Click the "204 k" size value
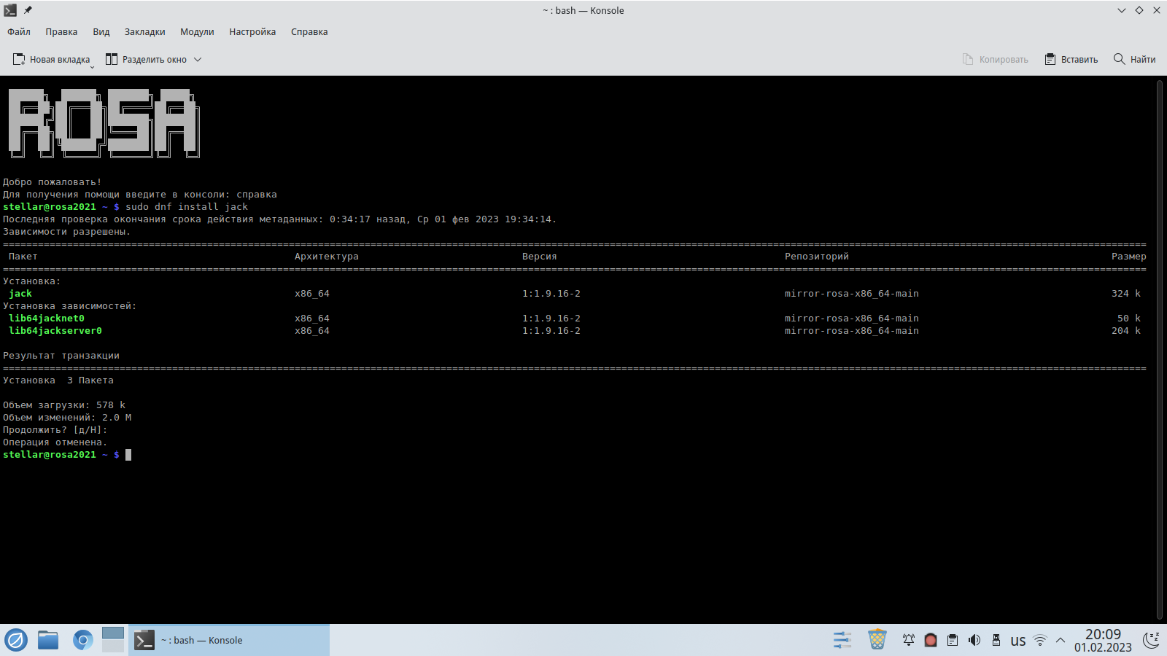This screenshot has height=656, width=1167. 1126,331
